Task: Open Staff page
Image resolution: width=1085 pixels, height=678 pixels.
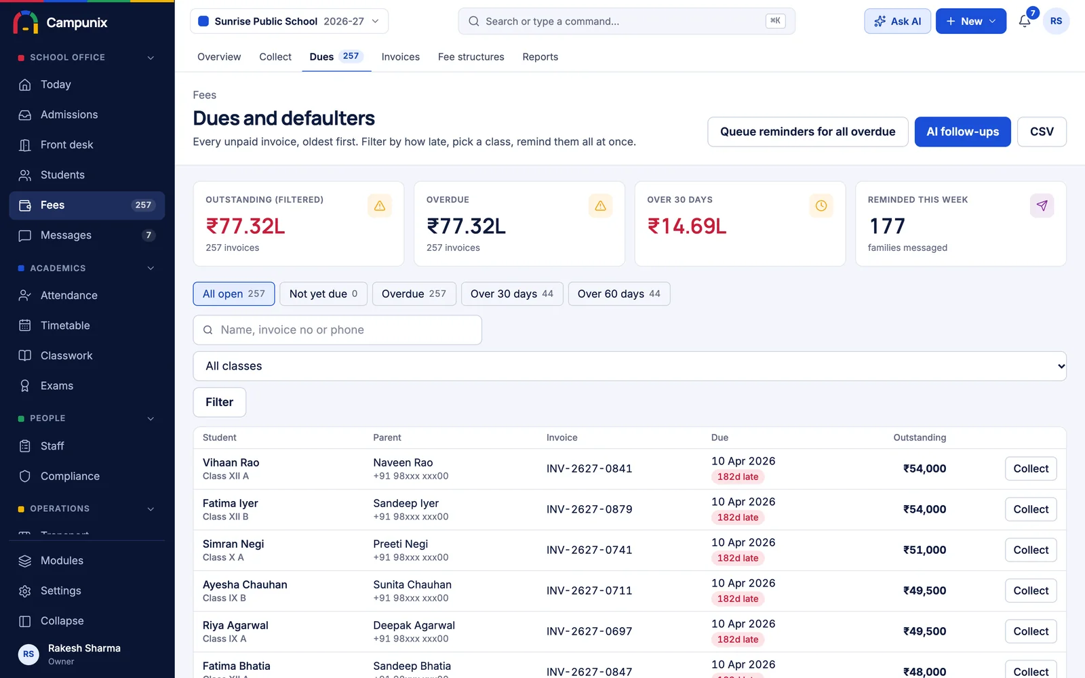Action: [x=87, y=446]
